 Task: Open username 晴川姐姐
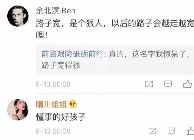click(51, 104)
